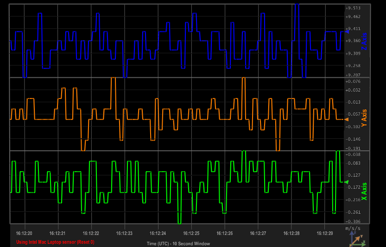Click the 16:12:28 time label

coord(291,233)
